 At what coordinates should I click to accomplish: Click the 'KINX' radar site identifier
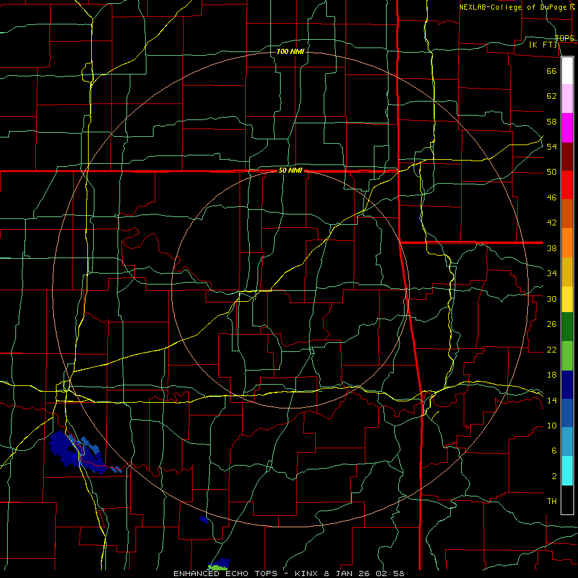(307, 574)
